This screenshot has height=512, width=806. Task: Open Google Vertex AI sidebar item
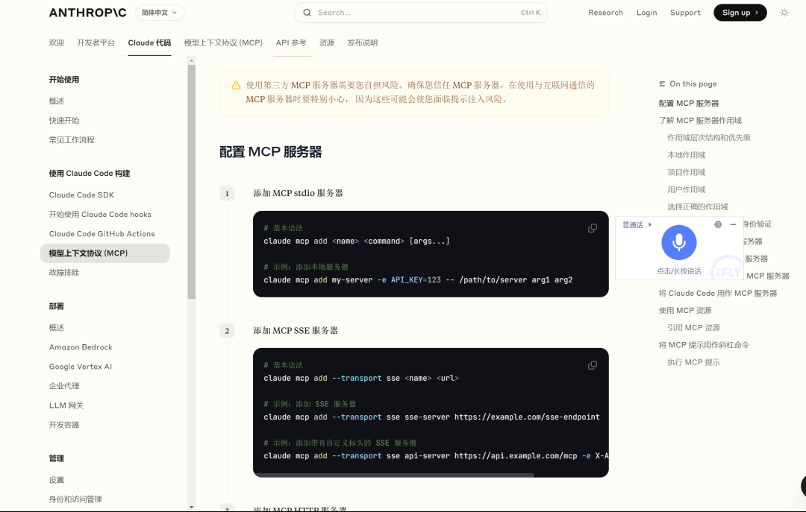(x=80, y=367)
